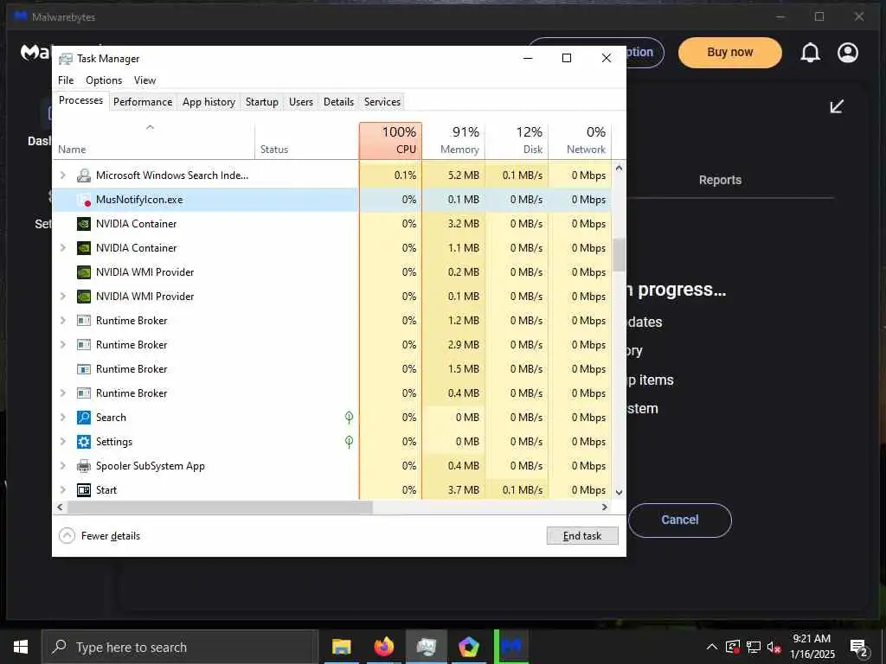The image size is (886, 664).
Task: Click the MusNotifyIcon.exe process icon
Action: pyautogui.click(x=84, y=200)
